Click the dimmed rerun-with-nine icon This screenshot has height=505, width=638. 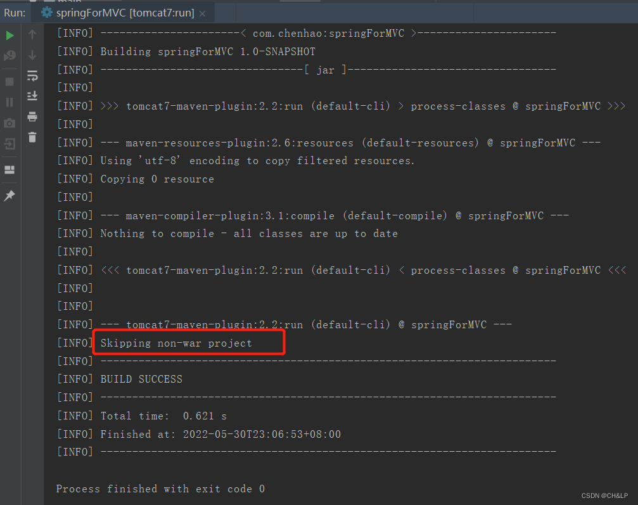point(9,55)
